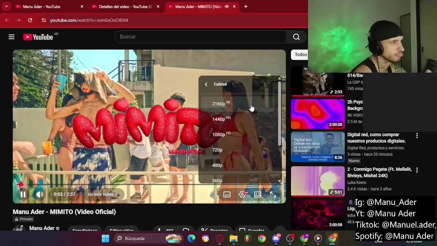
Task: Mute the MIMITO tab audio icon
Action: [227, 6]
